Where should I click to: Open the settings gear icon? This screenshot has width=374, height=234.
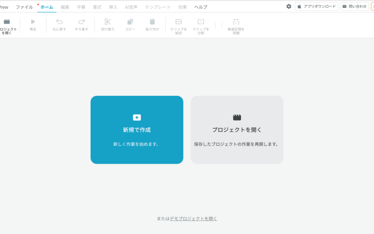[x=289, y=7]
